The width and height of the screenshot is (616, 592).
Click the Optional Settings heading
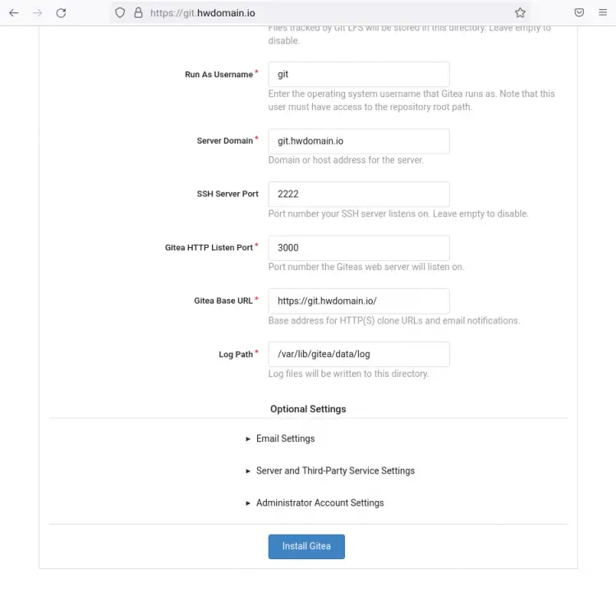tap(308, 409)
